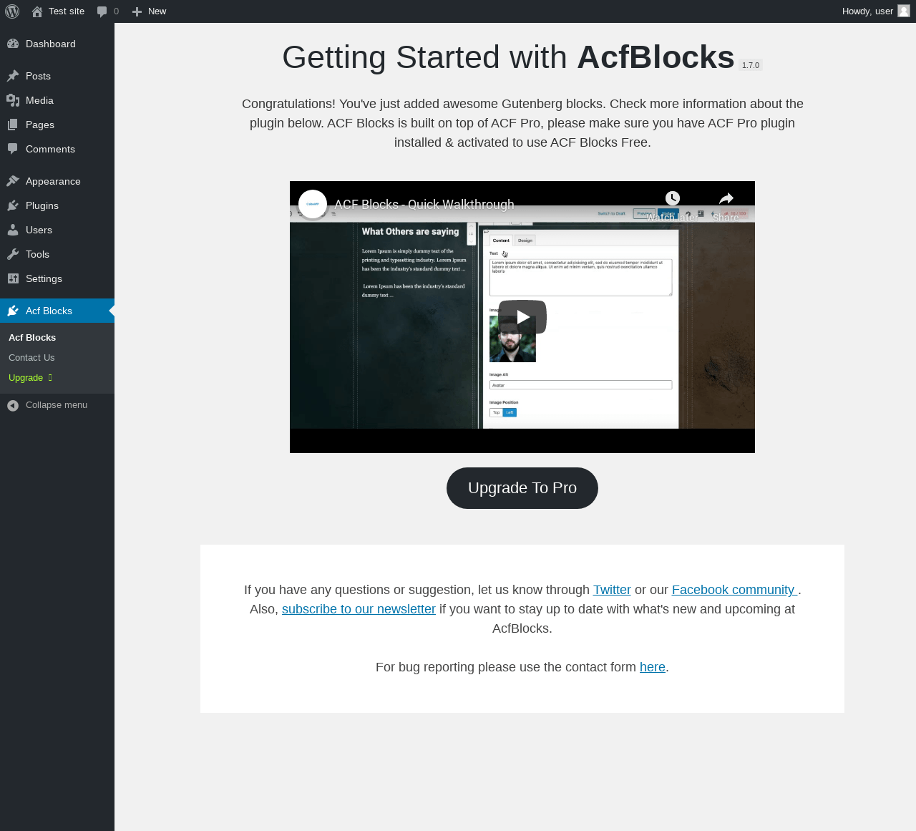Image resolution: width=916 pixels, height=831 pixels.
Task: Open the WordPress logo menu
Action: [12, 11]
